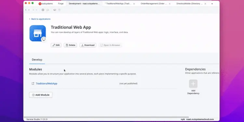Click the Traditional Web App store icon
244x122 pixels.
[x=38, y=33]
